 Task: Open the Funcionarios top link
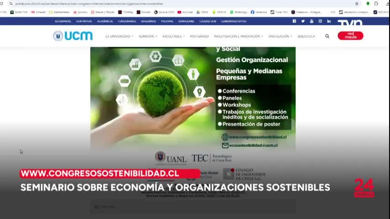tap(127, 21)
